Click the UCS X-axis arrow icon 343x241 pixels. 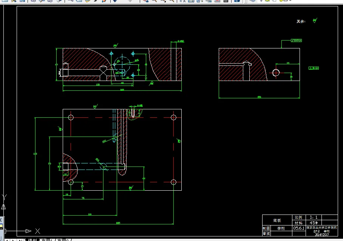tap(28, 231)
